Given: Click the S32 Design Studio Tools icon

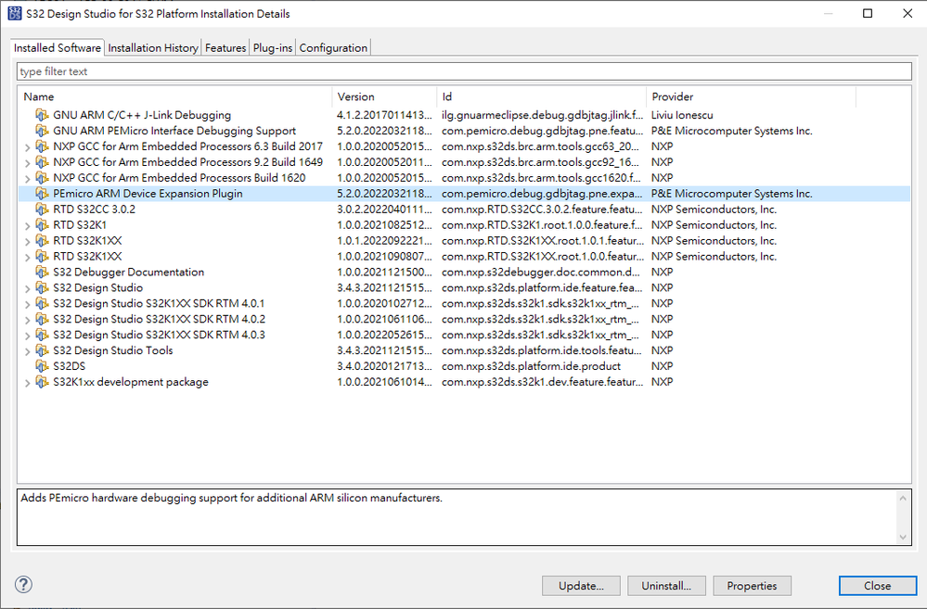Looking at the screenshot, I should click(x=42, y=350).
